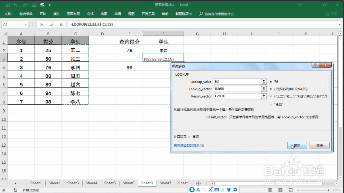The image size is (344, 193).
Task: Click the Lookup_vector field containing B2:B8
Action: click(238, 89)
